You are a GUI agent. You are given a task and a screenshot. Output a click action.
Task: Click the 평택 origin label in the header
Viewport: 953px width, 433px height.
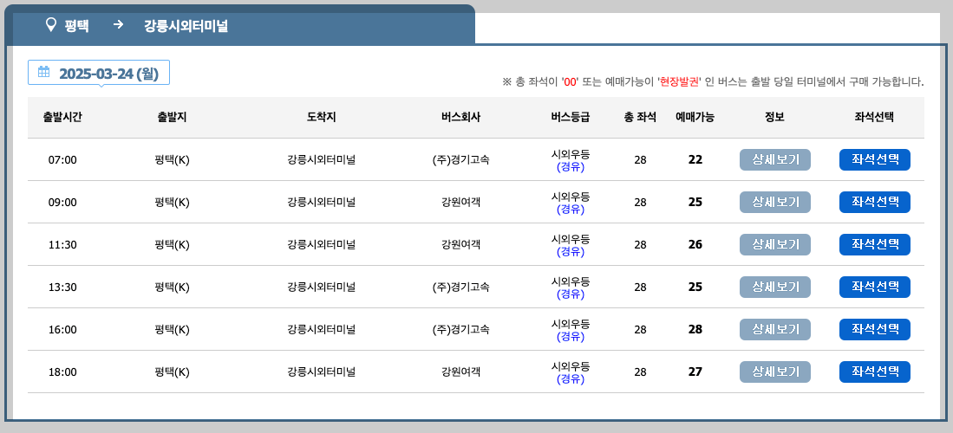tap(76, 25)
